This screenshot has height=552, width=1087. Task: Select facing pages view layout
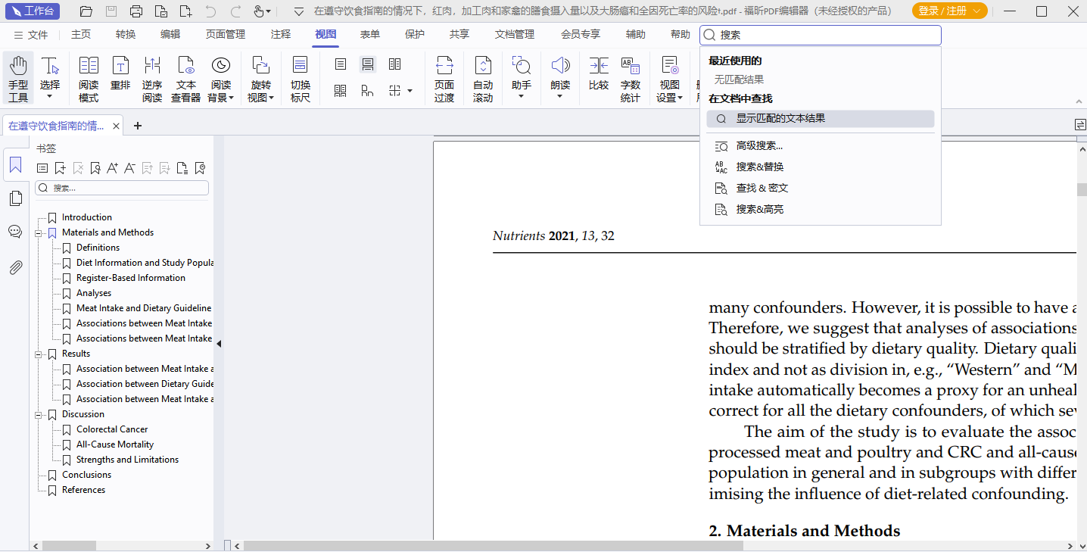pyautogui.click(x=394, y=64)
